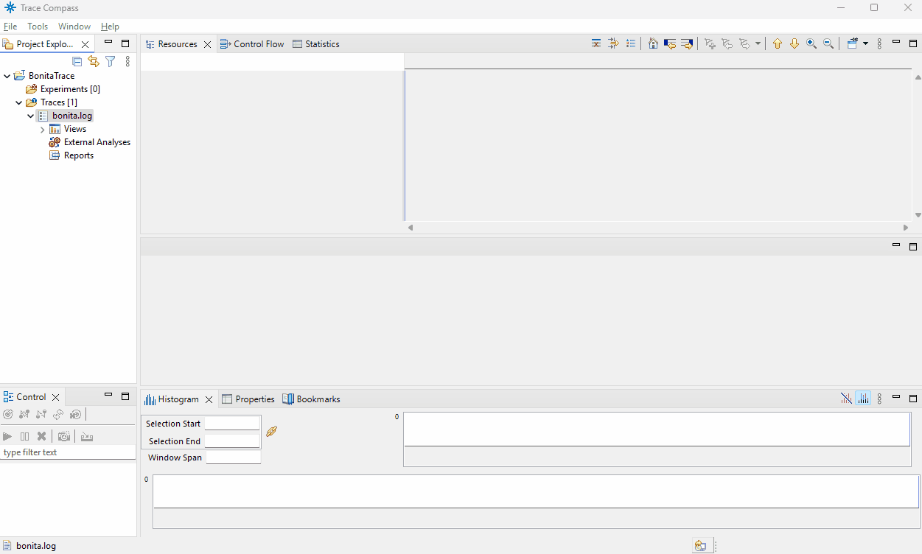The height and width of the screenshot is (554, 922).
Task: Click the yellow down arrow icon
Action: pyautogui.click(x=794, y=44)
